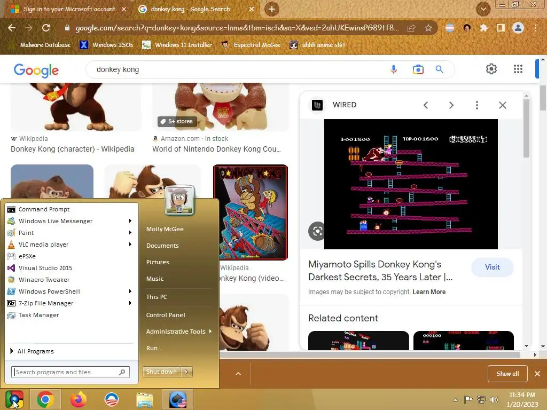
Task: Open the Run... dialog
Action: [x=154, y=348]
